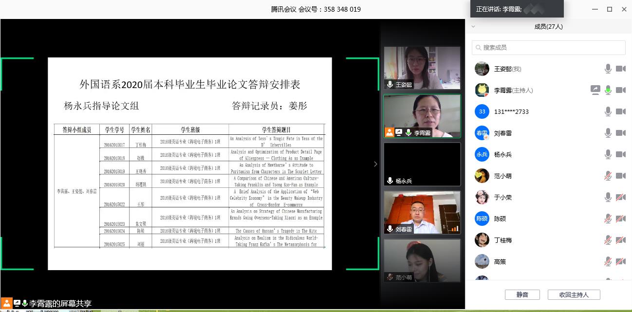Click the arrow to hide video thumbnail strip
Image resolution: width=632 pixels, height=312 pixels.
[375, 164]
